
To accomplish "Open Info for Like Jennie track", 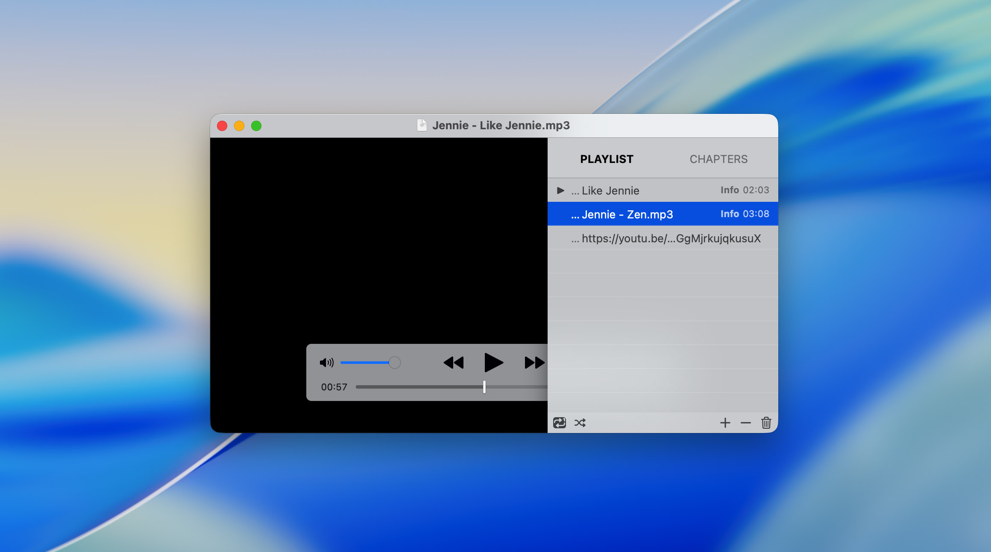I will tap(729, 190).
